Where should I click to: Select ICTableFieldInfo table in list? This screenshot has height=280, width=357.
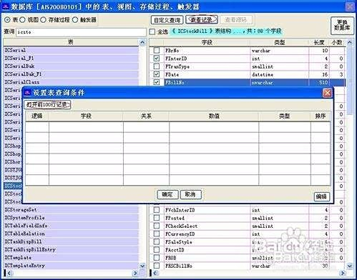pos(71,226)
